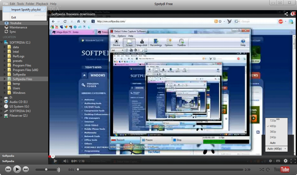Open the Playback menu
Viewport: 297px width, 175px height.
42,4
